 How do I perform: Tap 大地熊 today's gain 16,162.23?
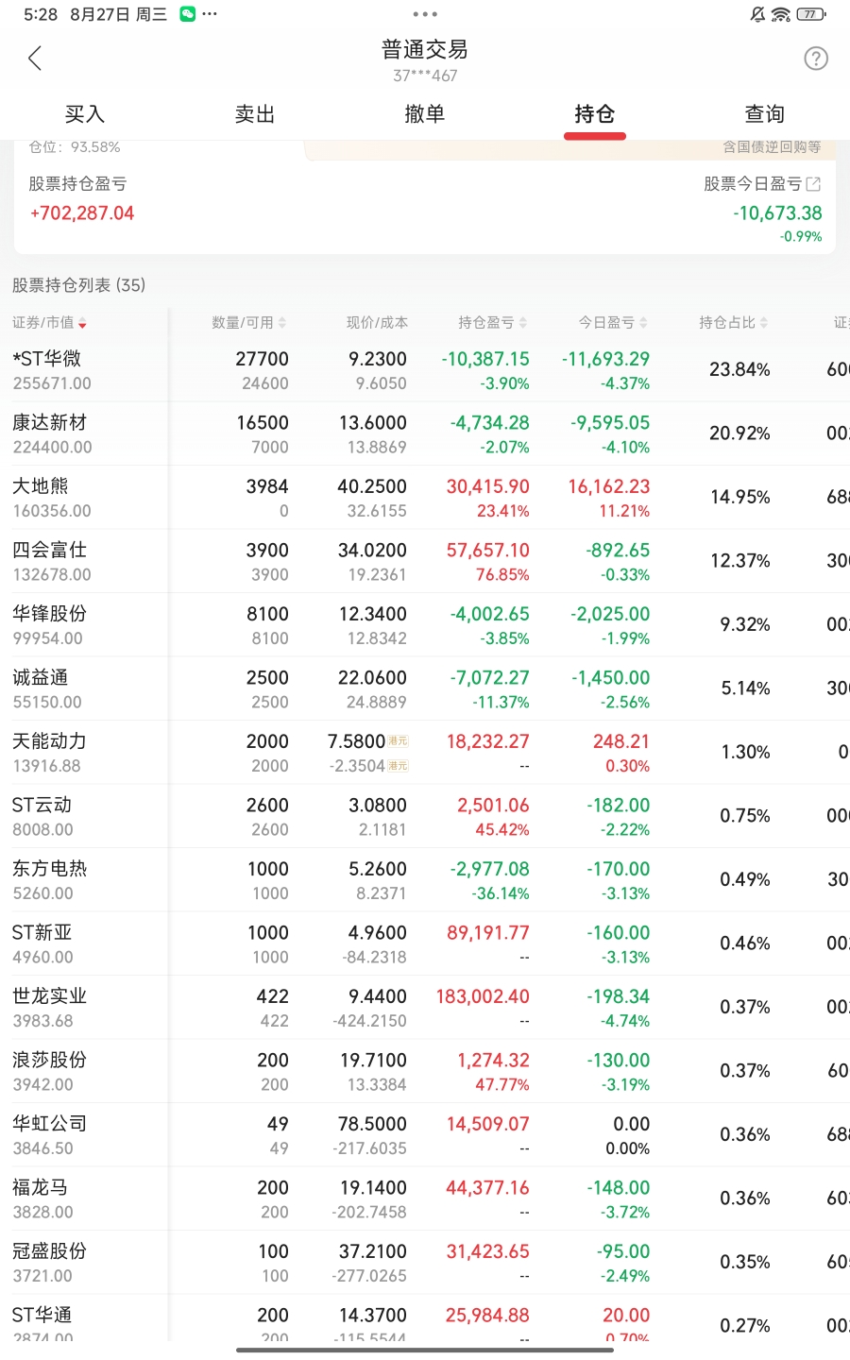click(x=608, y=486)
